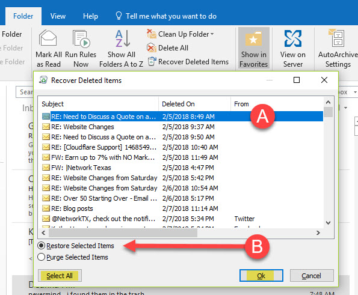This screenshot has height=295, width=358.
Task: Click the Cancel button
Action: pos(312,276)
